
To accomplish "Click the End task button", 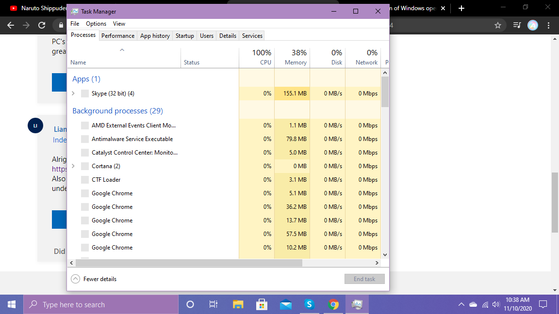I will pyautogui.click(x=364, y=279).
